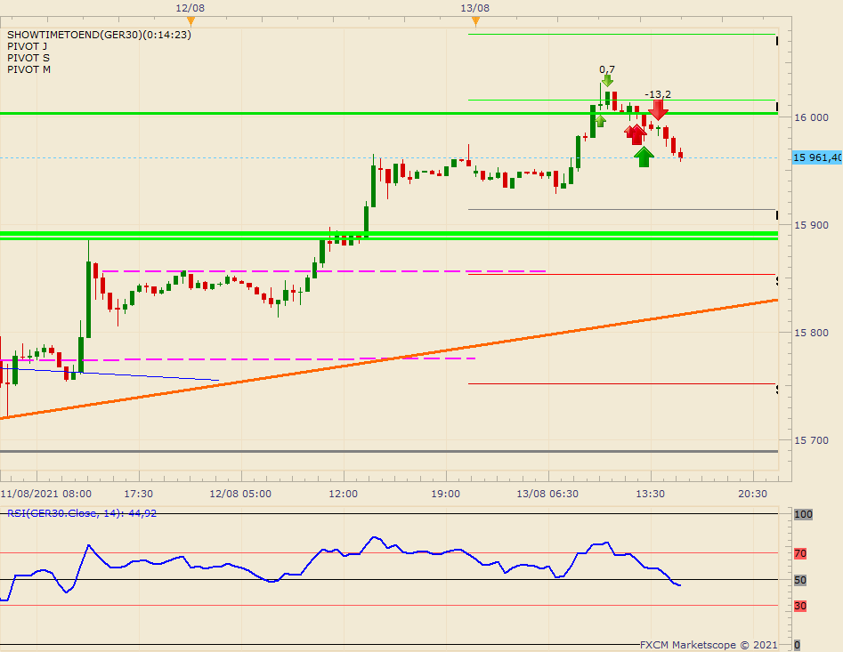
Task: Select the thick grey horizontal line below 15 700
Action: [389, 451]
